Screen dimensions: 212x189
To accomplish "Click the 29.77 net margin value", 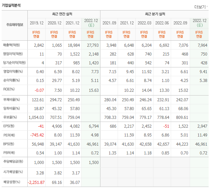I will pos(57,81).
